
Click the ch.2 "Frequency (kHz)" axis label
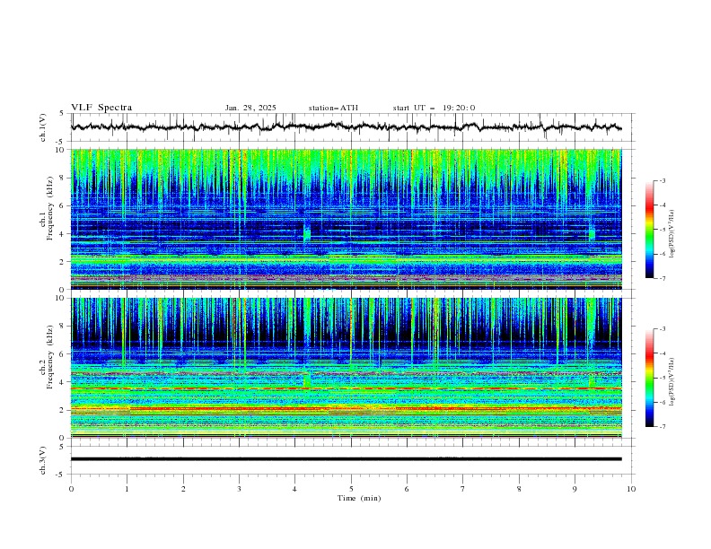[x=50, y=356]
